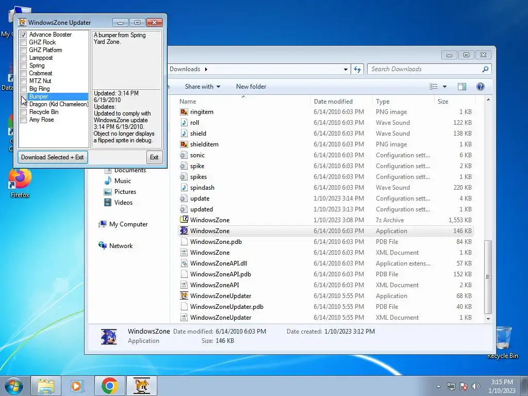Select the Crabmeat checkbox
Viewport: 528px width, 396px height.
pos(23,73)
